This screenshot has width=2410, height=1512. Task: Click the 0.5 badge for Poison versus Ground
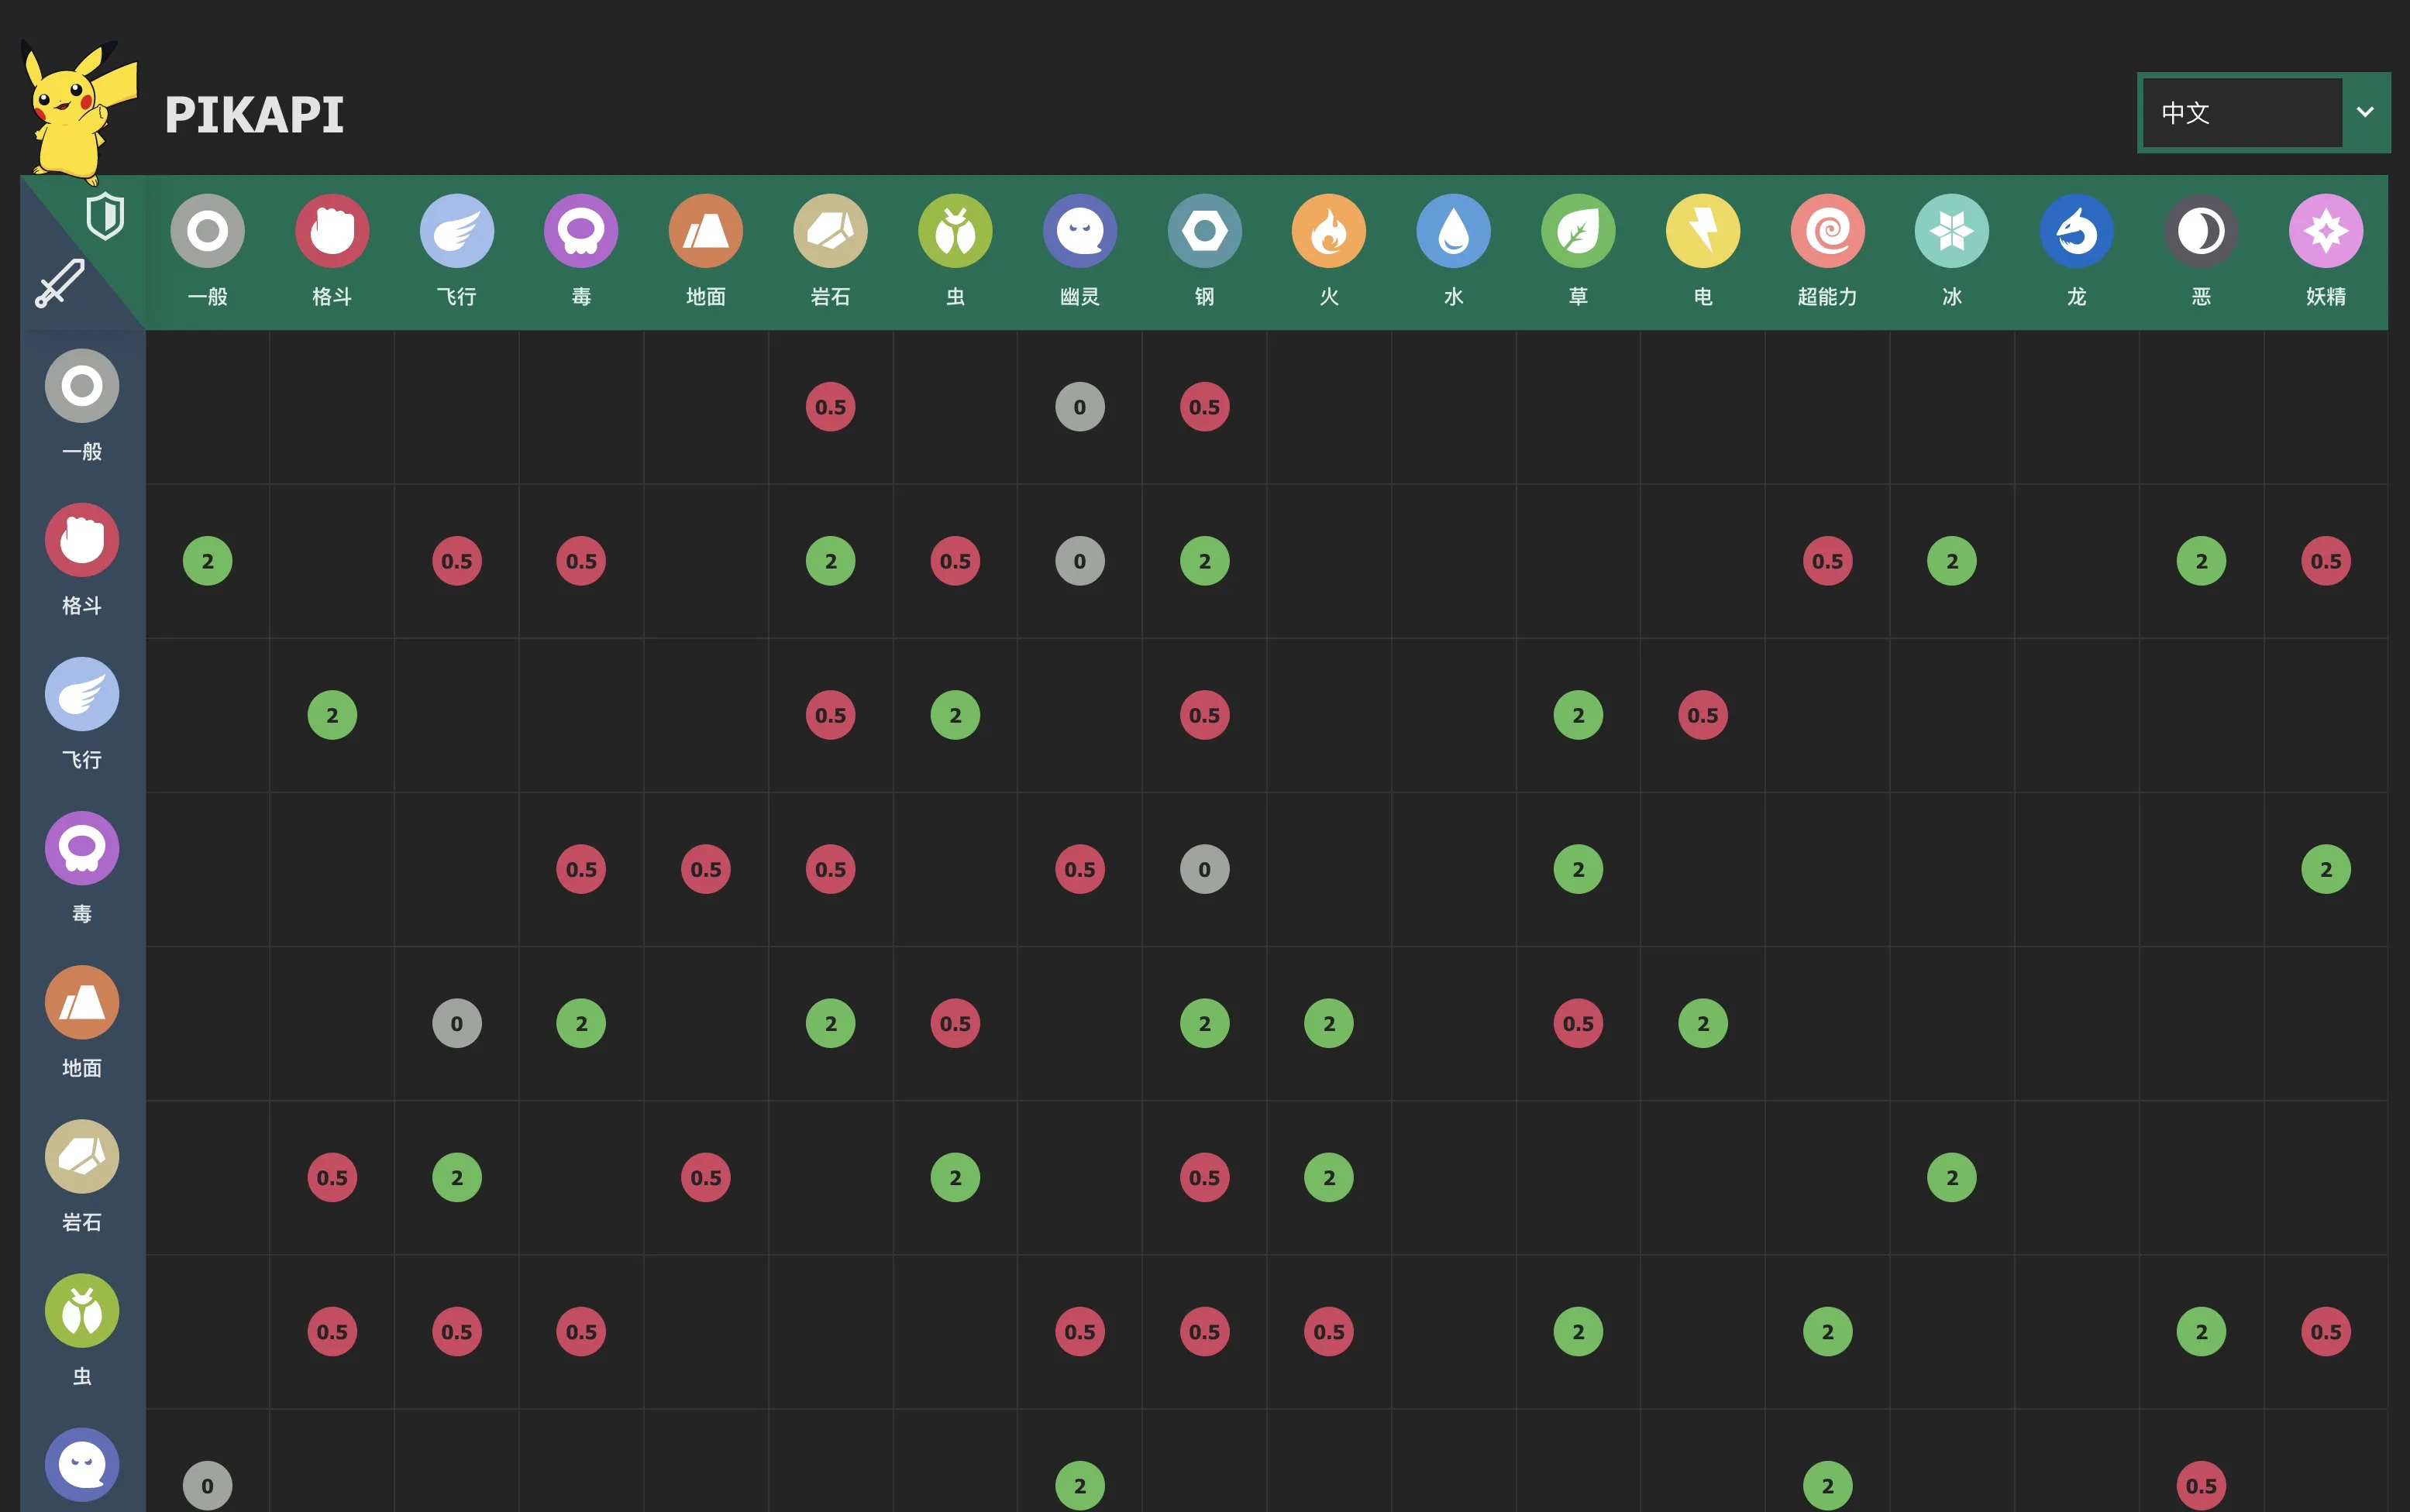tap(706, 869)
